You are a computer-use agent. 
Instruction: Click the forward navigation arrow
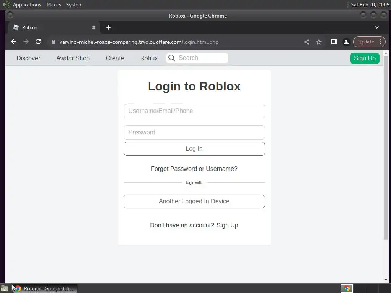pos(26,42)
